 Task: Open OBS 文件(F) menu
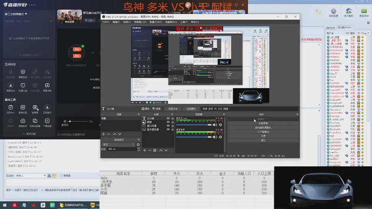tap(106, 22)
